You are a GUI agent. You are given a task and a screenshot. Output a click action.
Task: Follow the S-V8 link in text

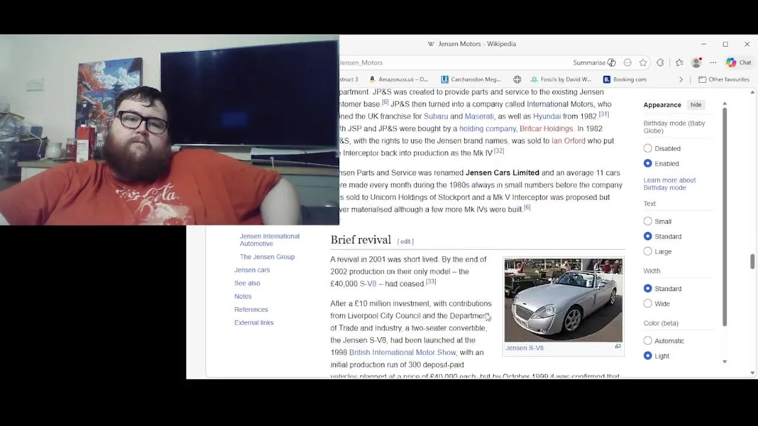[368, 284]
